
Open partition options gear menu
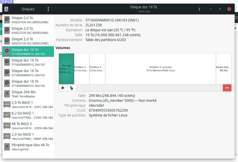pyautogui.click(x=72, y=88)
